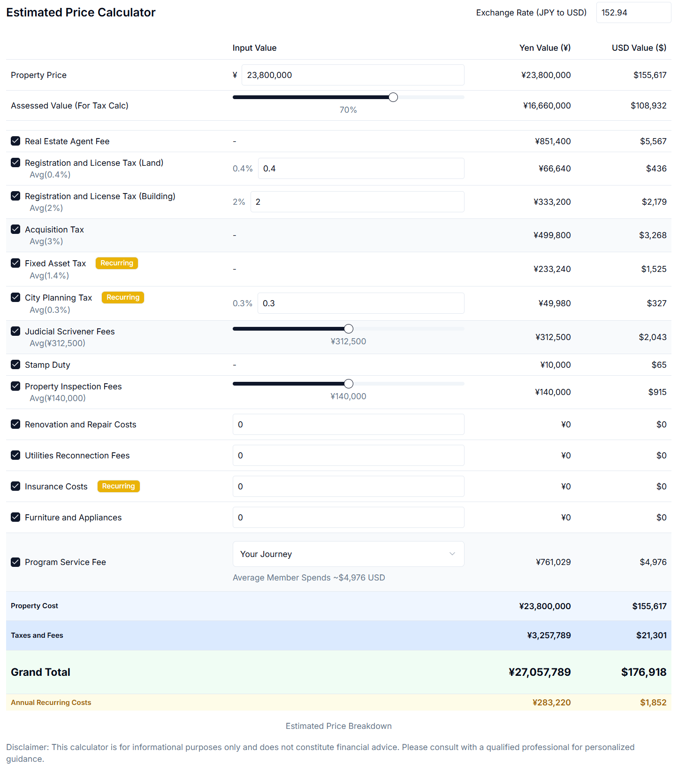This screenshot has width=678, height=766.
Task: Focus the Renovation and Repair Costs field
Action: pyautogui.click(x=348, y=425)
